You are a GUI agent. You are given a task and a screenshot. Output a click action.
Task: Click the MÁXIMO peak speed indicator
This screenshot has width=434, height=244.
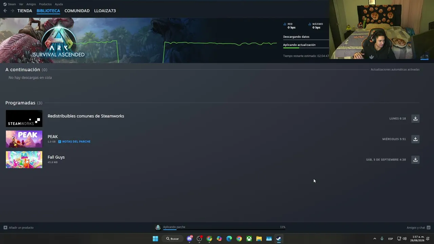click(x=315, y=26)
